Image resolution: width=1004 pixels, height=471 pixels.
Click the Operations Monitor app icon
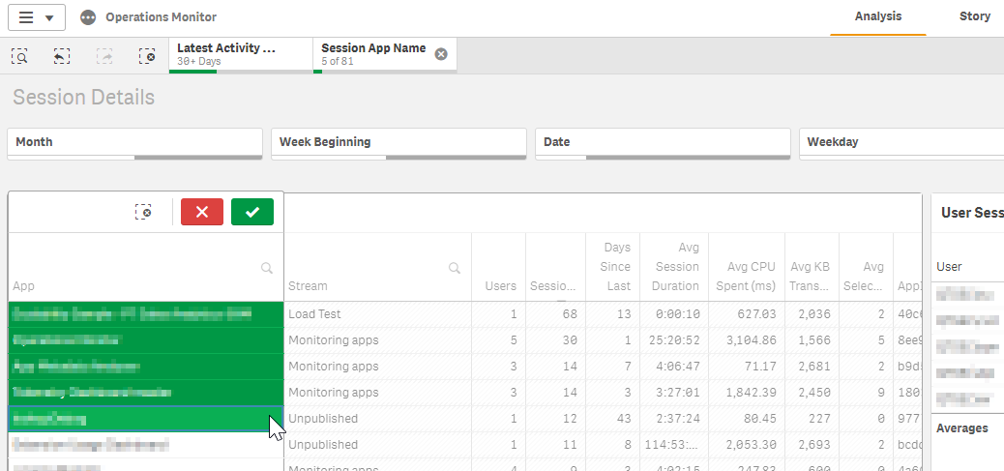click(x=88, y=17)
